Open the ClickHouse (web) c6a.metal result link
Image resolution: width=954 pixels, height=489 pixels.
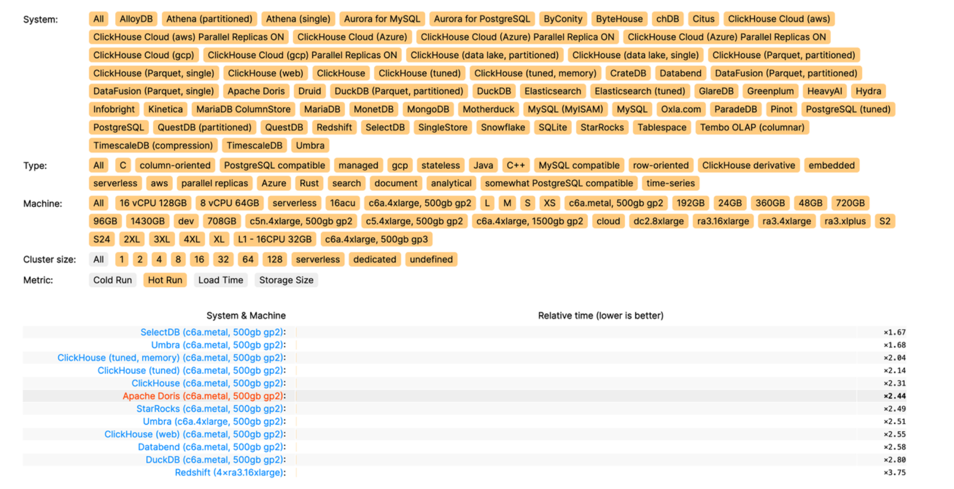[x=193, y=434]
